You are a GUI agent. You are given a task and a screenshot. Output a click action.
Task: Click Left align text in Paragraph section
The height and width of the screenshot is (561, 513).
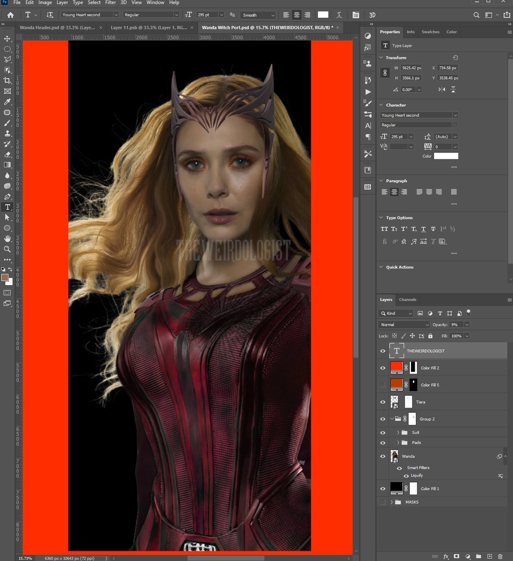[385, 192]
